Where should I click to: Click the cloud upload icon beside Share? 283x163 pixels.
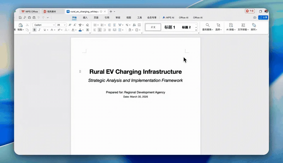(255, 17)
